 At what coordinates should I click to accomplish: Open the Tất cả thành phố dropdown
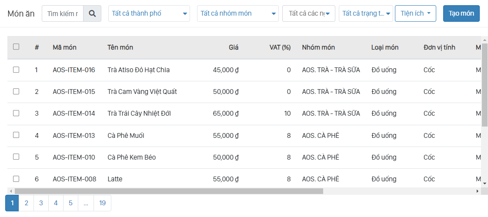tap(149, 13)
